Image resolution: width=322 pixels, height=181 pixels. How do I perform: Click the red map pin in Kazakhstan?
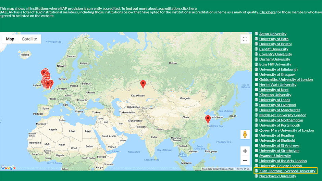[143, 85]
